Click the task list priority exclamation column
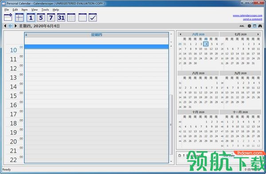Screen dimensions: 266x174 [184, 155]
